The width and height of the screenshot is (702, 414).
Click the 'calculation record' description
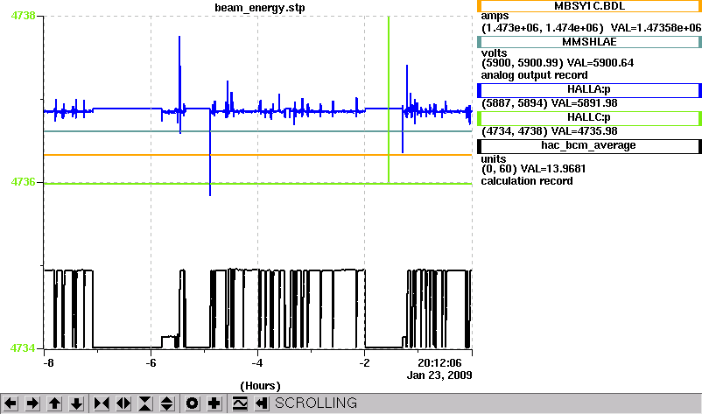pos(527,181)
